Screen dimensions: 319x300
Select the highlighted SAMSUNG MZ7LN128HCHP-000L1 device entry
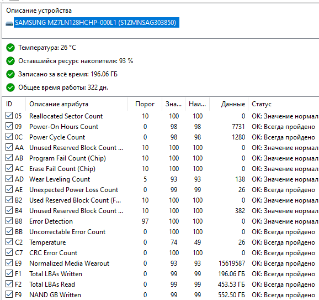[97, 23]
